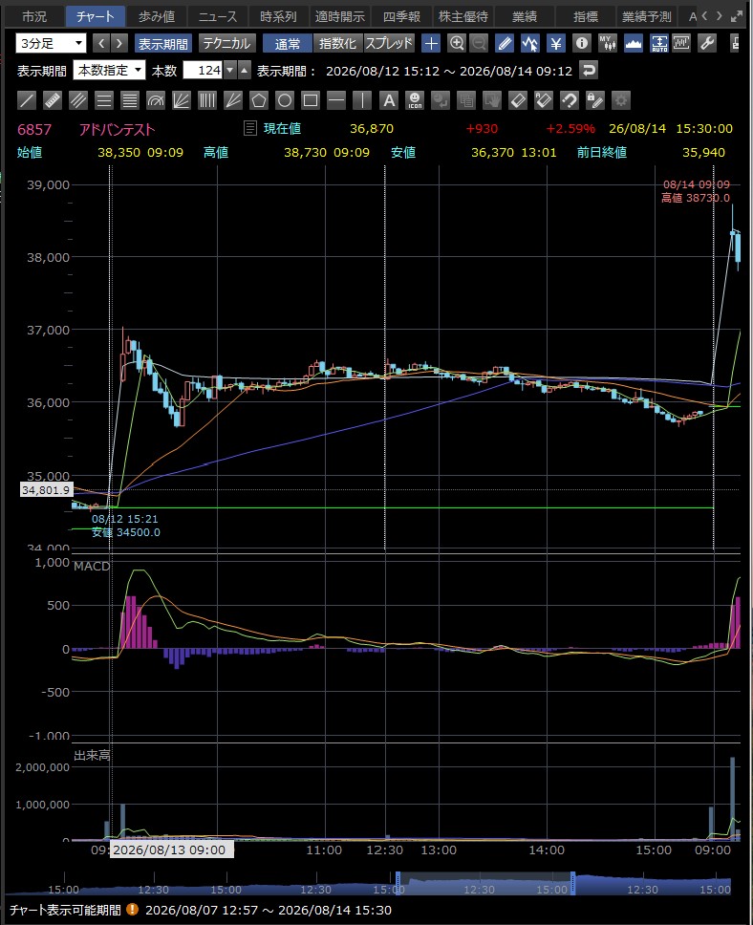
Task: Open the 3分足 timeframe dropdown
Action: (x=51, y=43)
